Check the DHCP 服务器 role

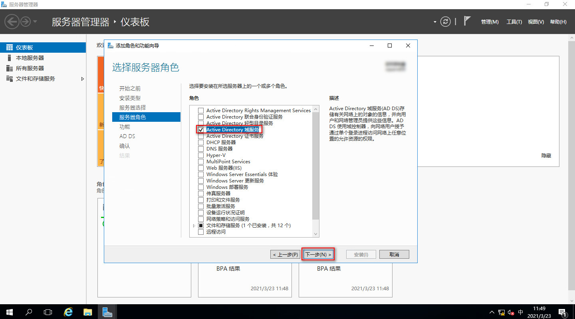[x=201, y=143]
